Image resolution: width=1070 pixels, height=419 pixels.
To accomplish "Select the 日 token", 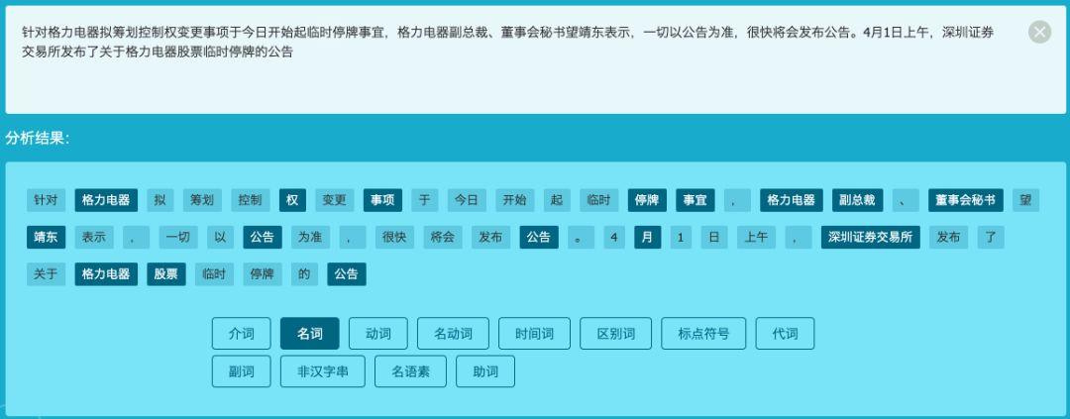I will pyautogui.click(x=713, y=237).
